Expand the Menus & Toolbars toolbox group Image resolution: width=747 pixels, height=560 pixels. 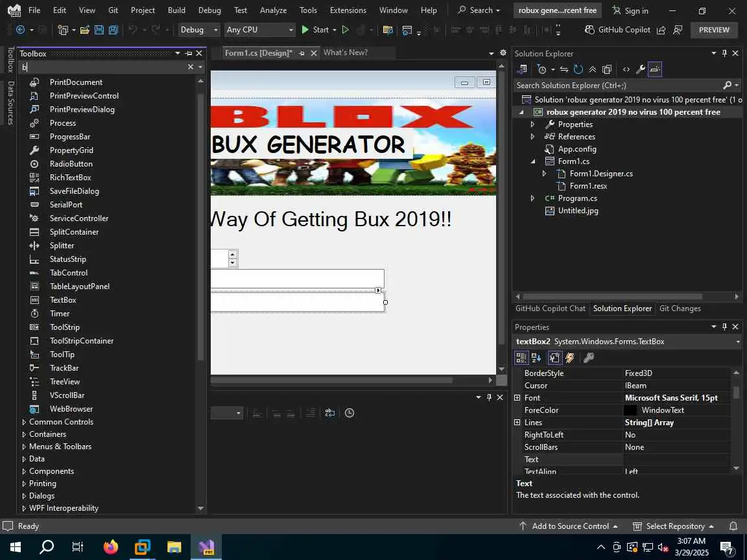(x=24, y=447)
